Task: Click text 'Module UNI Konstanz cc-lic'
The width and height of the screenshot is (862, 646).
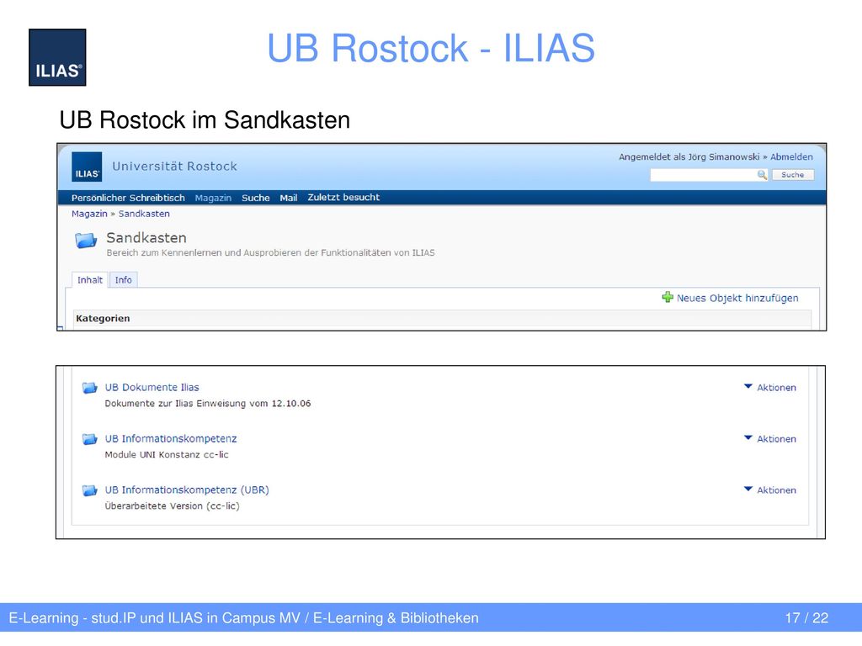Action: pos(167,454)
